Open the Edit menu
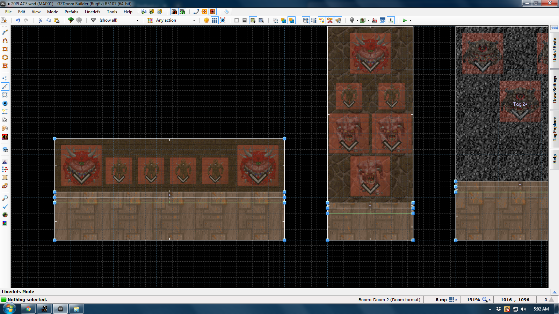This screenshot has height=314, width=559. (x=22, y=12)
